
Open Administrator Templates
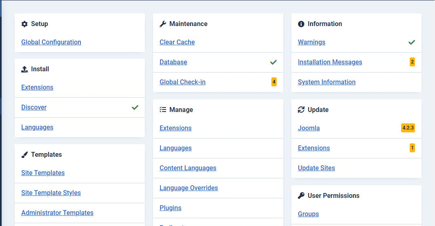point(58,213)
